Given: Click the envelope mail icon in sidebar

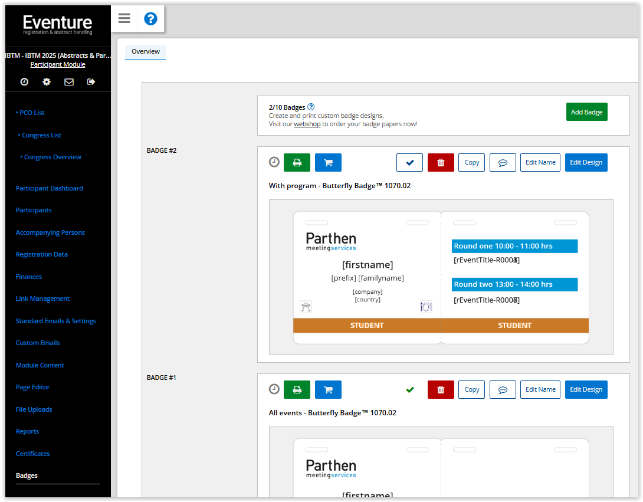Looking at the screenshot, I should (69, 82).
